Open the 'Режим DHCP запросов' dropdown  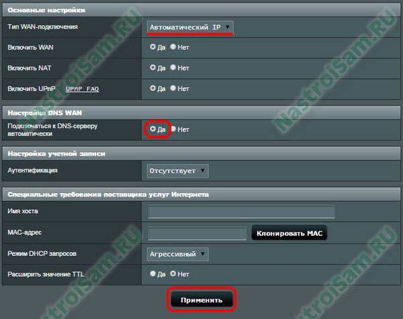coord(178,254)
